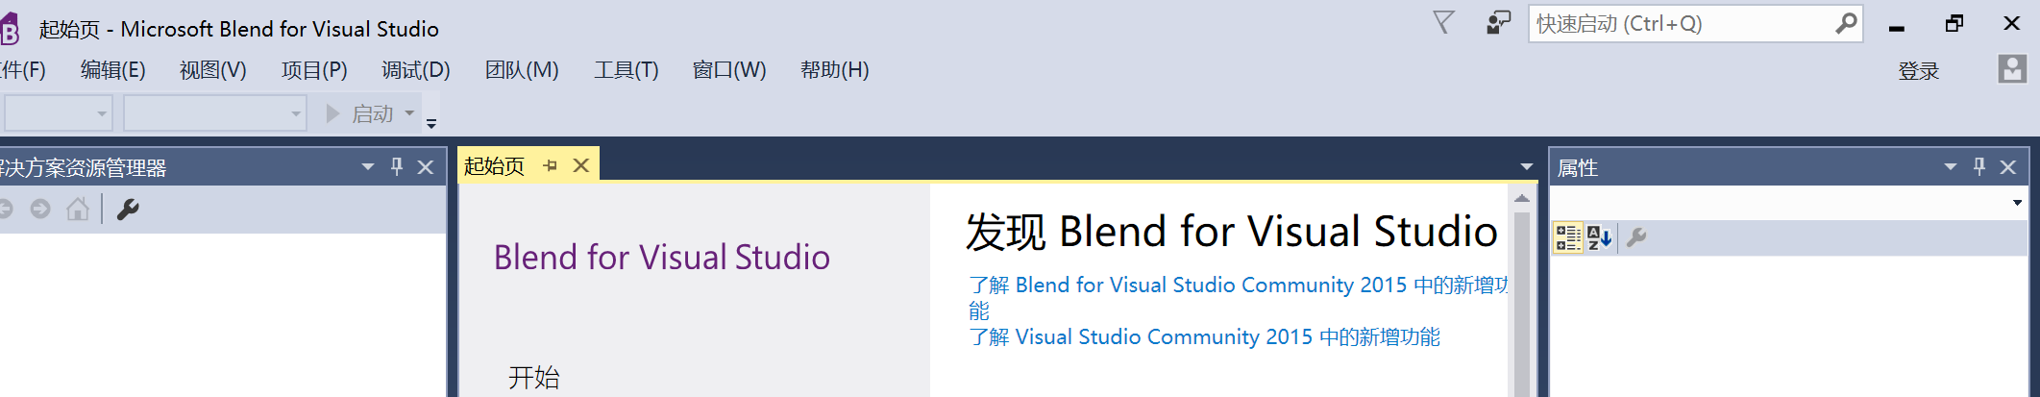Click the Solution Explorer wrench properties icon
Screen dimensions: 2040x397
tap(128, 210)
